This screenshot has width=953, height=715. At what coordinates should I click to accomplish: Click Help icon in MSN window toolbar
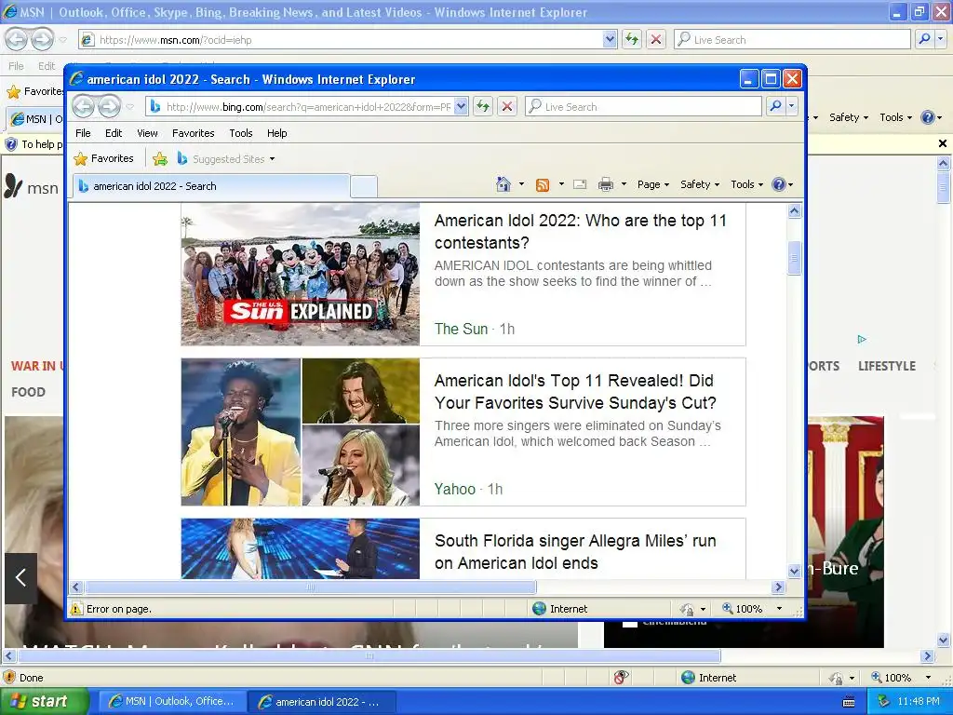click(928, 117)
